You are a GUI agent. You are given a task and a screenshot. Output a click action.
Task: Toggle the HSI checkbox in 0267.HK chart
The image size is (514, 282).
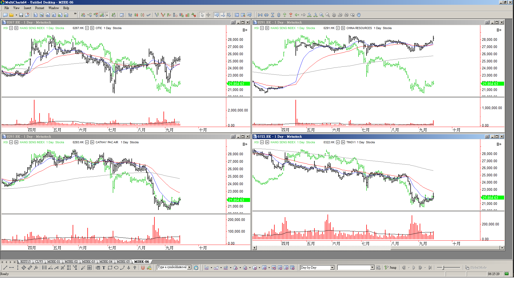[x=11, y=28]
